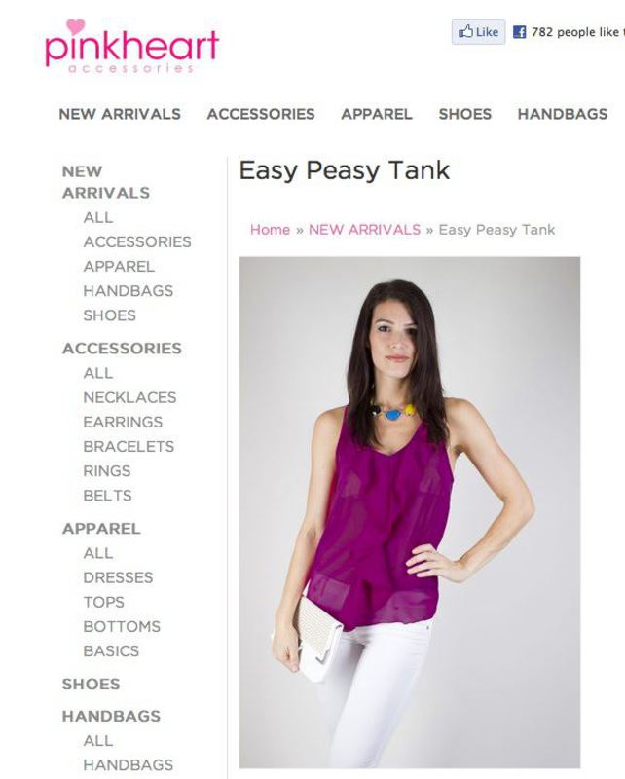Open BRACELETS sidebar category
The image size is (625, 779).
click(x=129, y=446)
